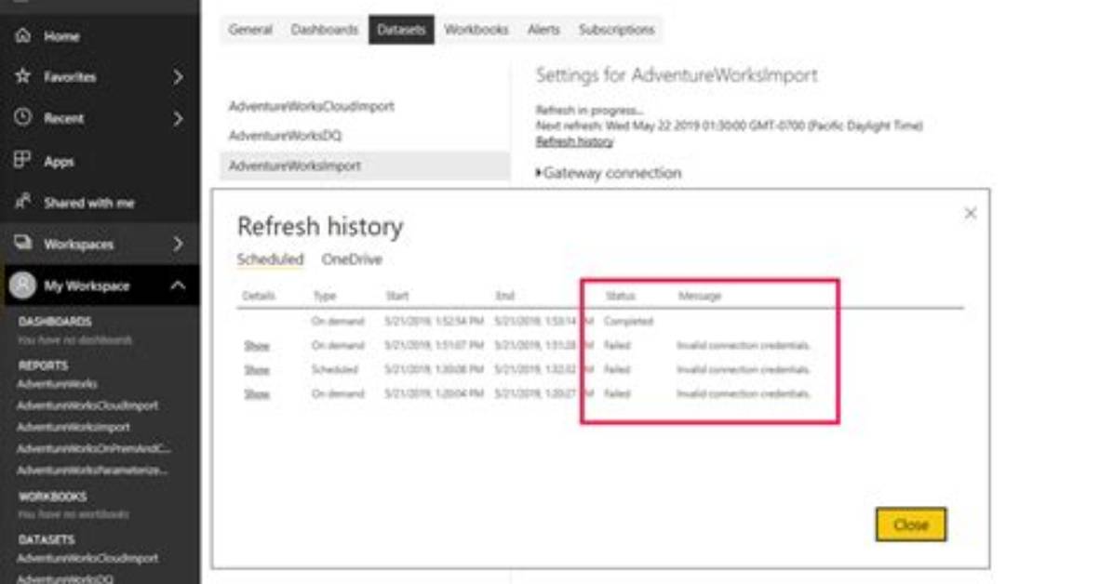This screenshot has height=584, width=1113.
Task: Switch to the OneDrive refresh history tab
Action: pos(352,259)
